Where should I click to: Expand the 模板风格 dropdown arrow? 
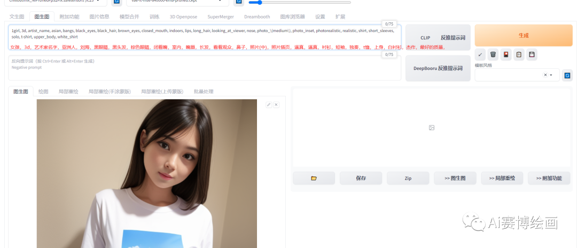coord(551,75)
